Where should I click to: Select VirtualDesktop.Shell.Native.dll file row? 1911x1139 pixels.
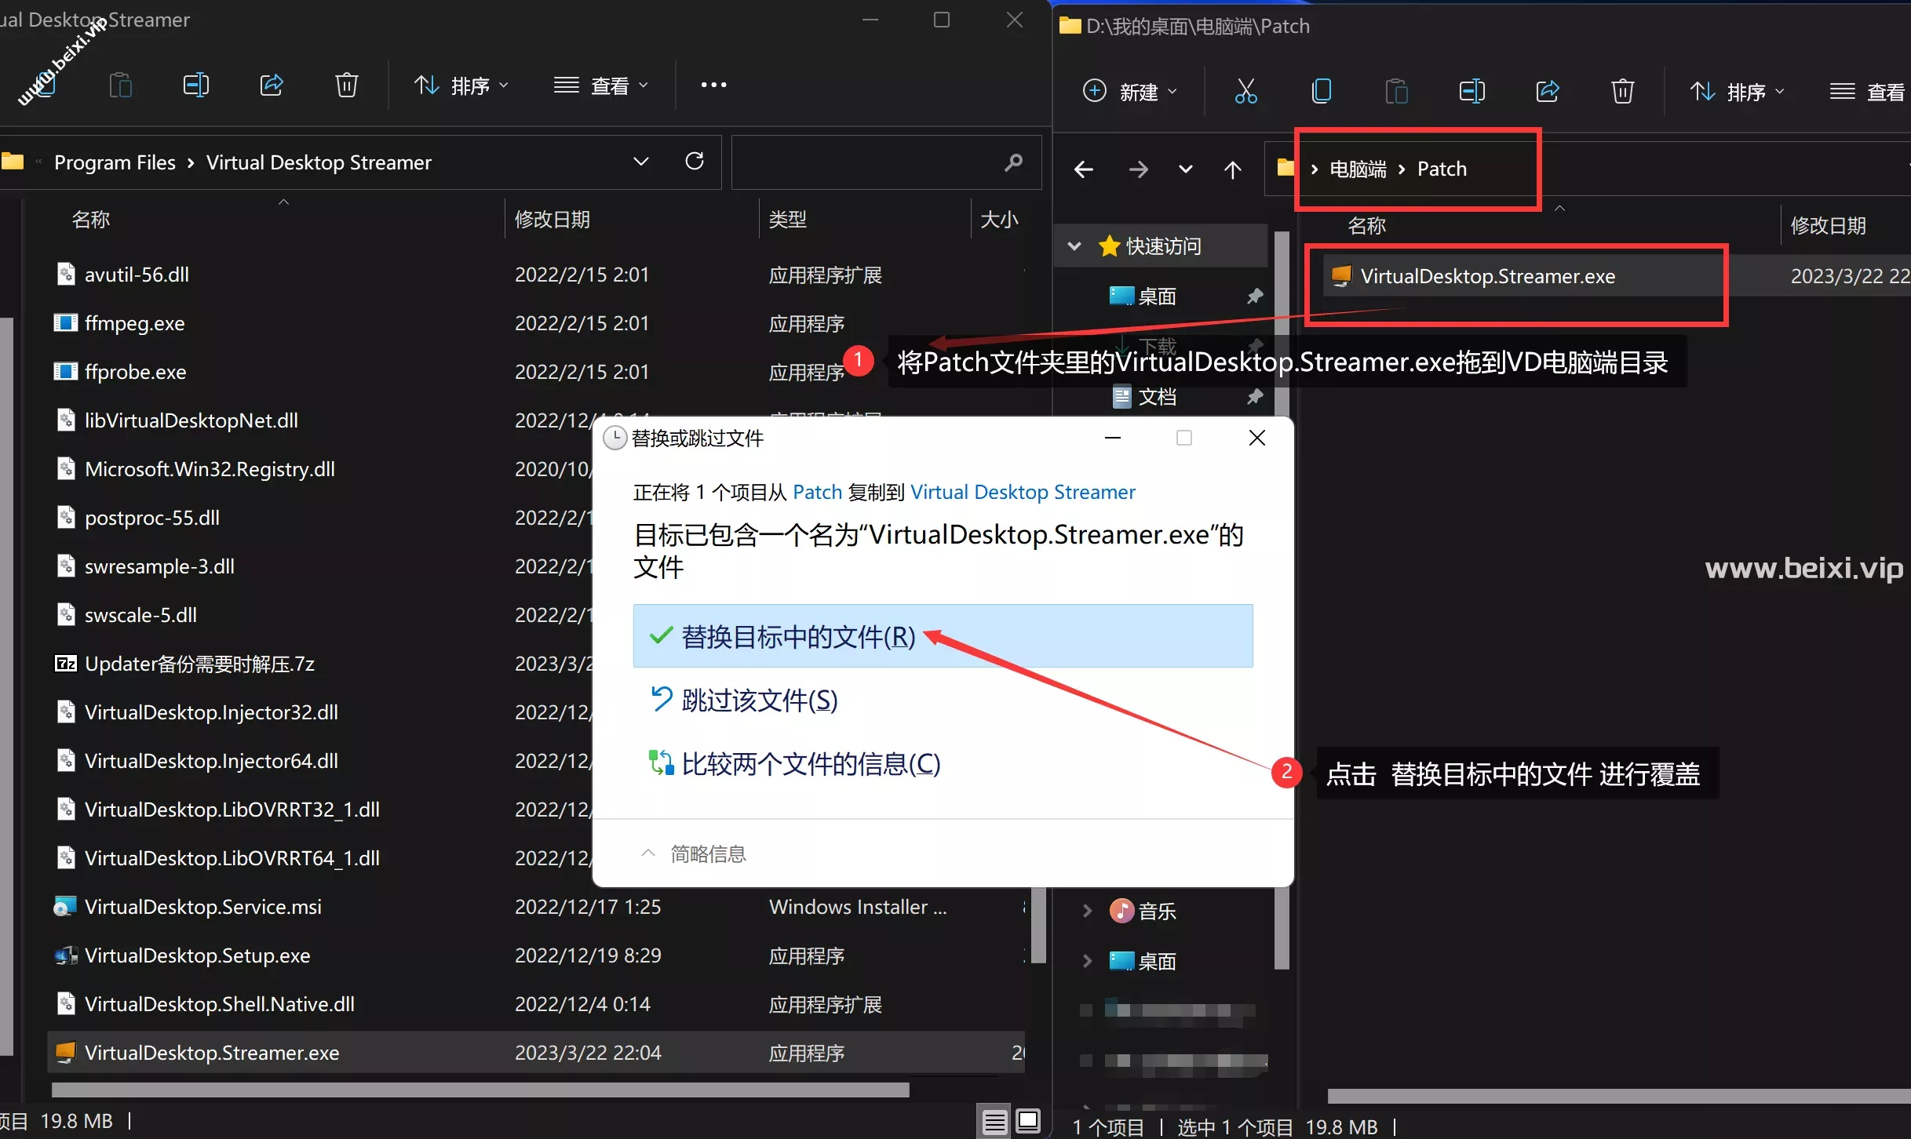536,1004
